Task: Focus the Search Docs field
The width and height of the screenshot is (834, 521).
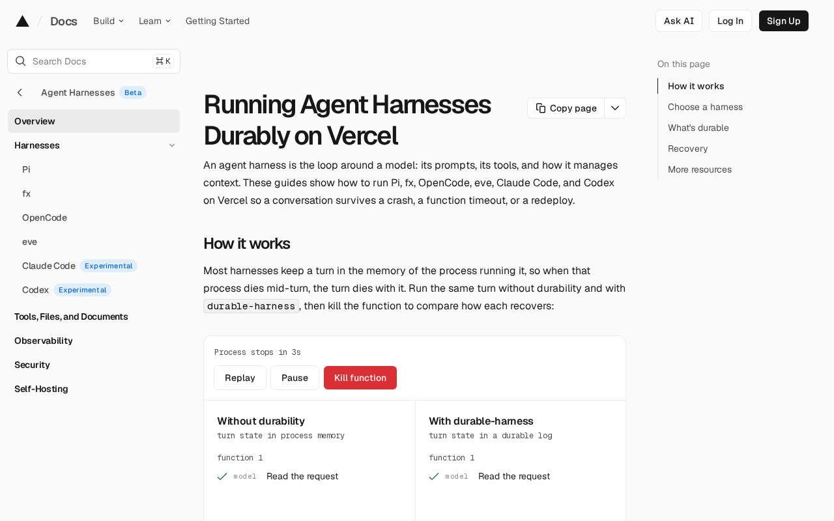Action: pyautogui.click(x=94, y=61)
